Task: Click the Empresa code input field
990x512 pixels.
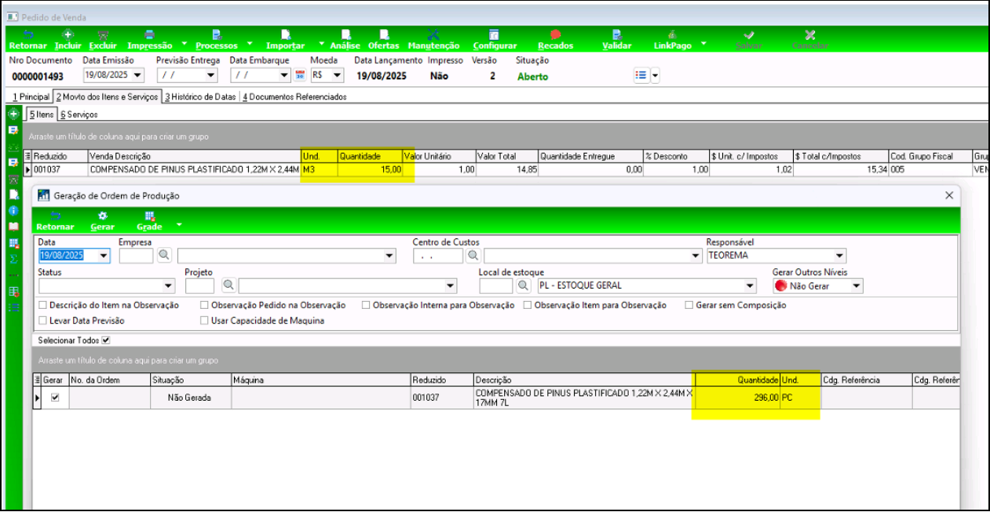Action: [x=136, y=256]
